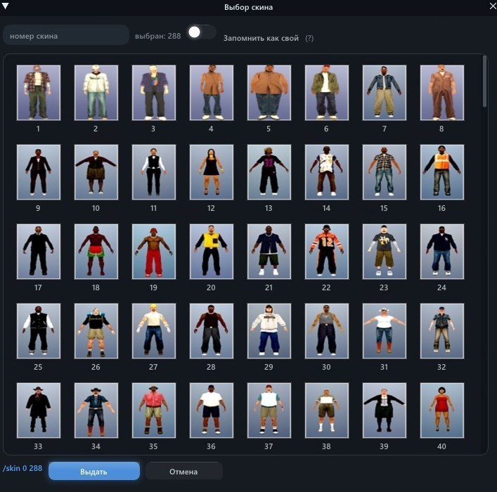The height and width of the screenshot is (492, 497).
Task: Click the skin list scrollbar
Action: coord(484,82)
